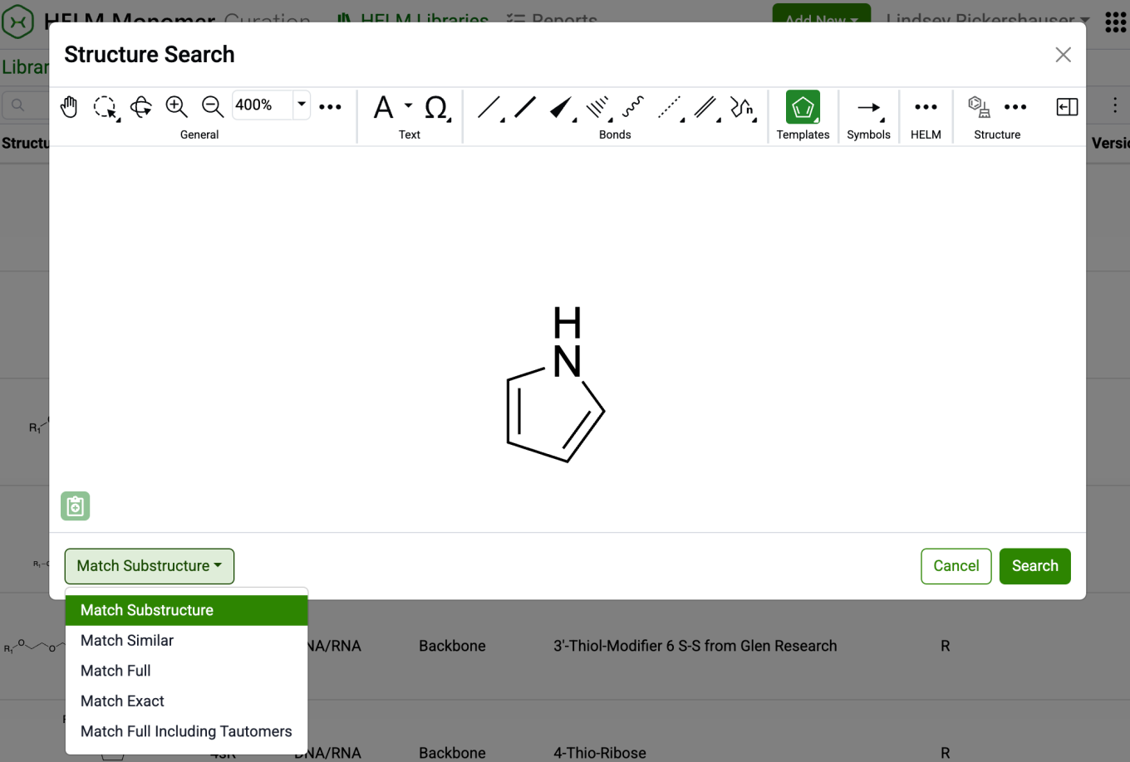Activate the 3D rotate tool

coord(141,106)
